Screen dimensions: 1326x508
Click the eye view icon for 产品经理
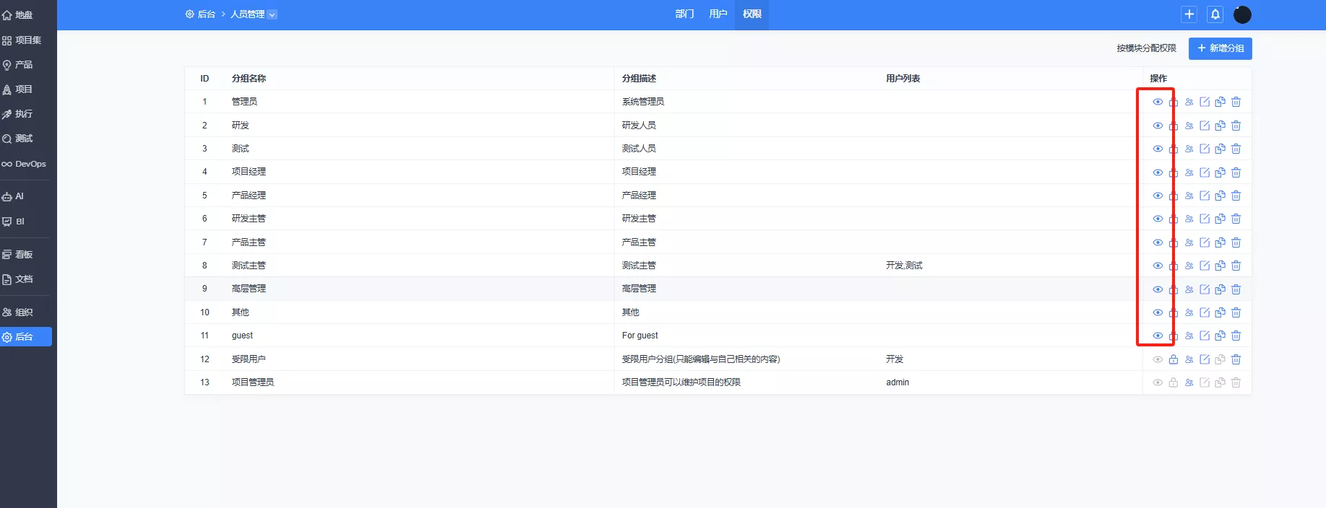[x=1158, y=196]
